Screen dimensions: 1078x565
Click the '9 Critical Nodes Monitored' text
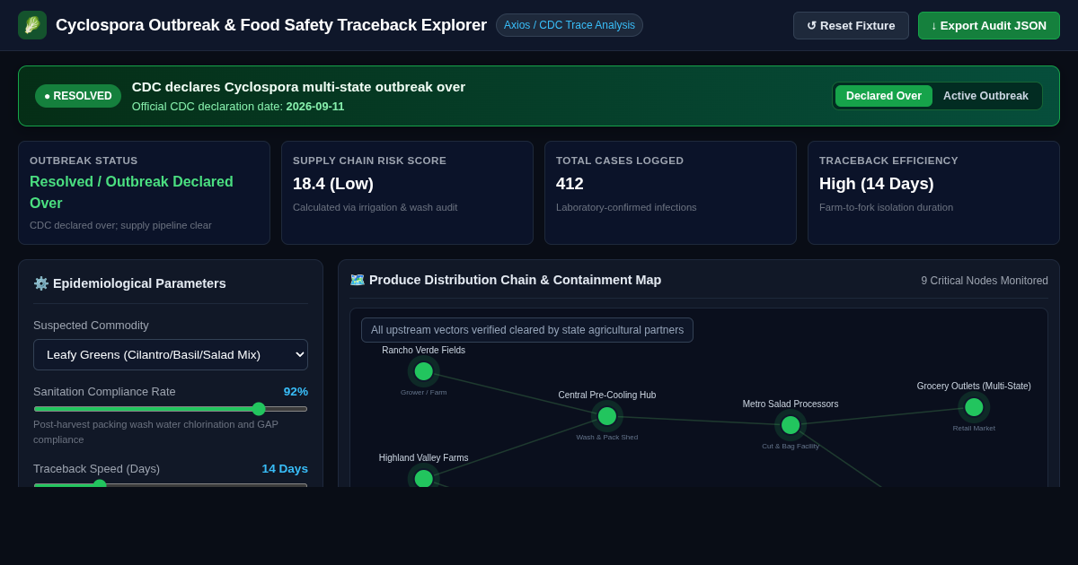point(985,281)
